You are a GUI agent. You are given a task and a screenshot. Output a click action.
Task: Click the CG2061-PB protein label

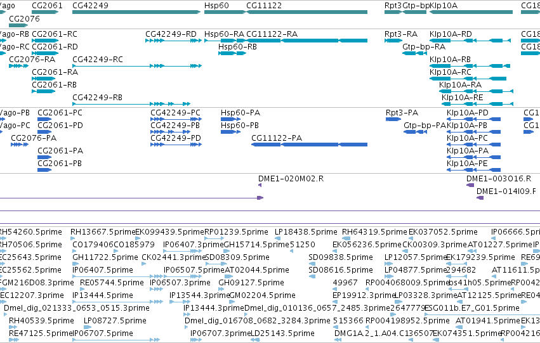[x=60, y=164]
